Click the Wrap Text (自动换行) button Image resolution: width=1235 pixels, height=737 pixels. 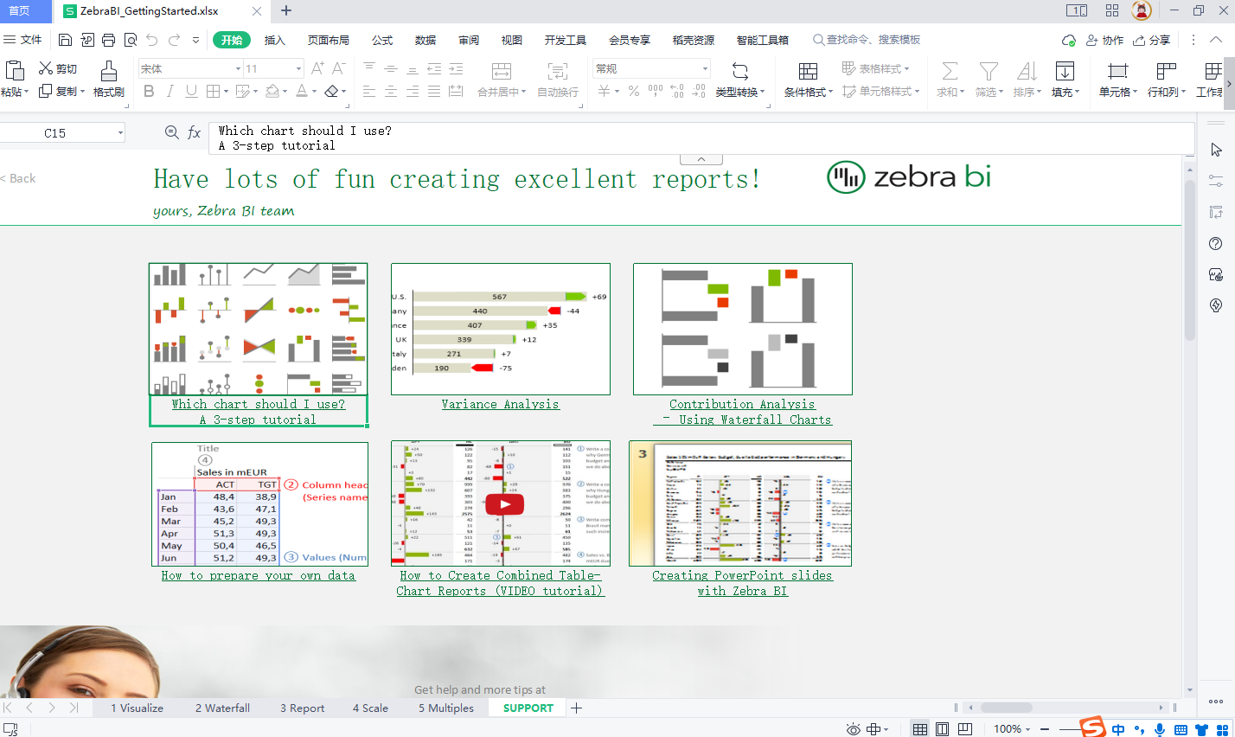(558, 79)
